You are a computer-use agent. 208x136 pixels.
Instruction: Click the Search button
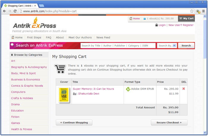pos(186,46)
